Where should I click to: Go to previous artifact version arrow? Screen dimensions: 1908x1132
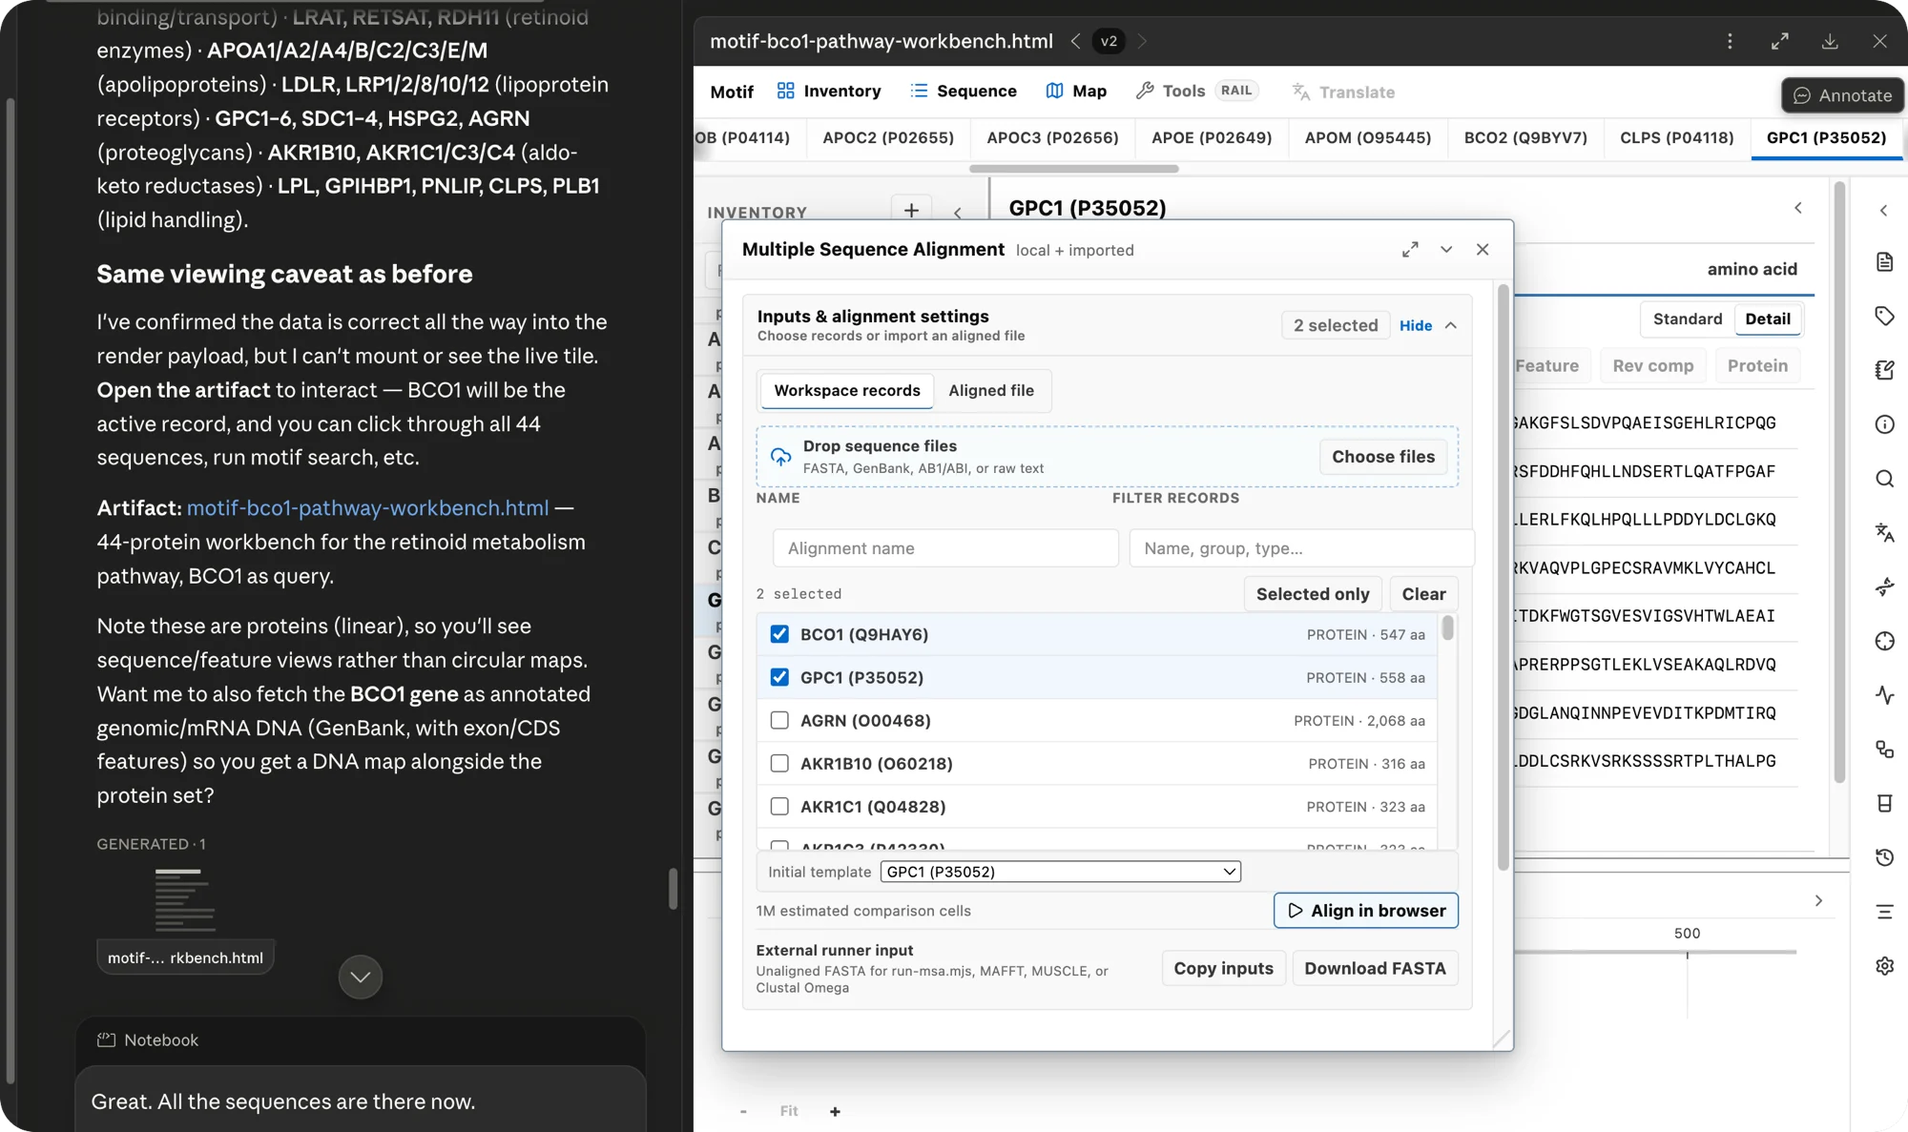1075,41
